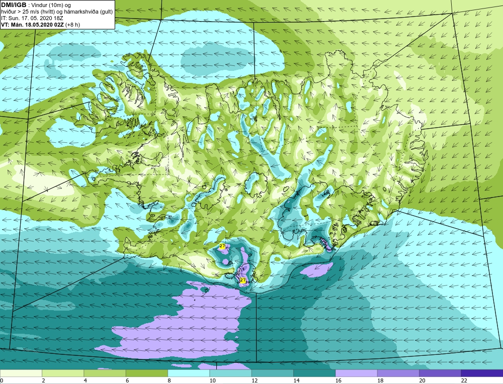Select the medium purple 18–20 m/s legend swatch

[x=398, y=373]
